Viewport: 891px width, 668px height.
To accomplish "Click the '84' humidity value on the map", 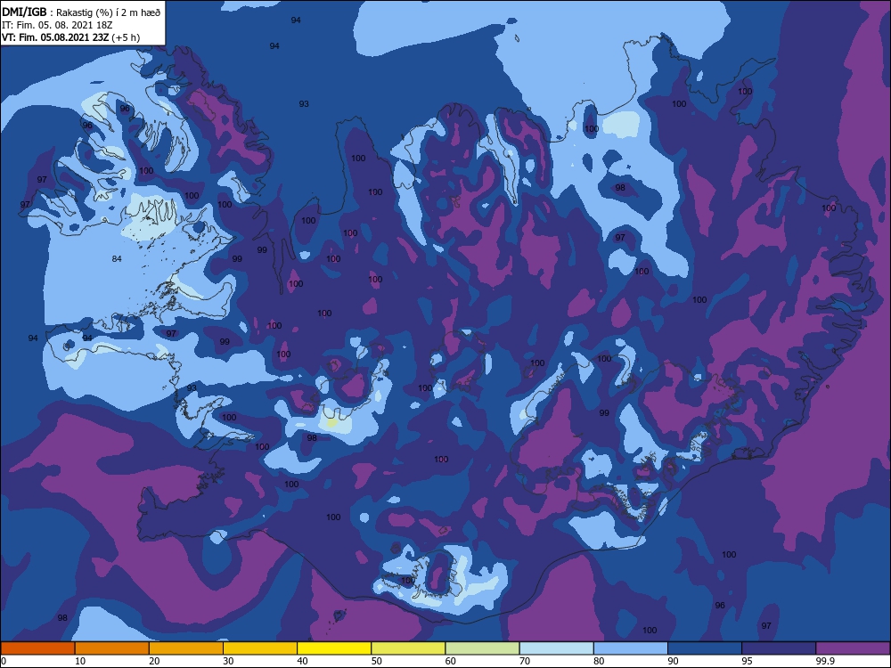I will [x=117, y=258].
